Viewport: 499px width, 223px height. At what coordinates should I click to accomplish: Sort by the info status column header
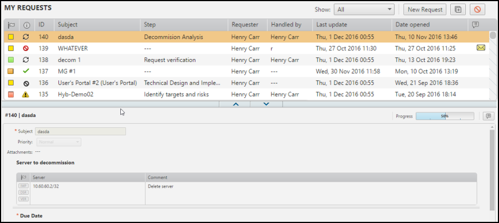coord(27,25)
